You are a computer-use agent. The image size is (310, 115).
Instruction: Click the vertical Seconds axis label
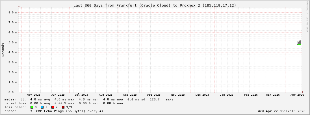3,50
